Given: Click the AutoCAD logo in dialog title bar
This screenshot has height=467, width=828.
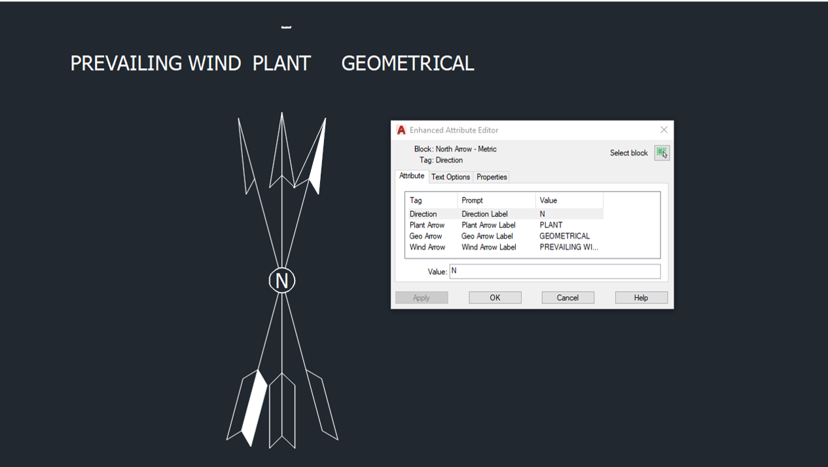Looking at the screenshot, I should click(401, 130).
